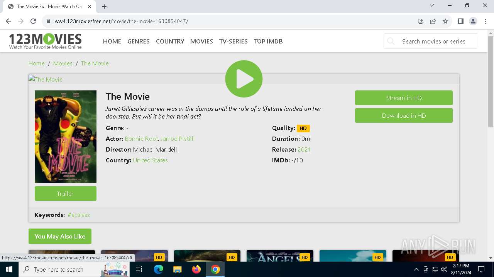Click the large green play button

[x=244, y=79]
